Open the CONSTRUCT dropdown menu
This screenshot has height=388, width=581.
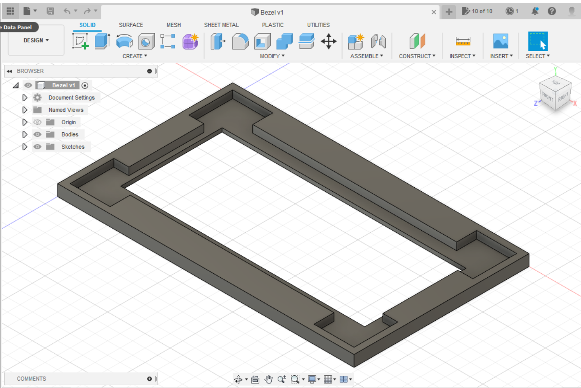(x=417, y=56)
